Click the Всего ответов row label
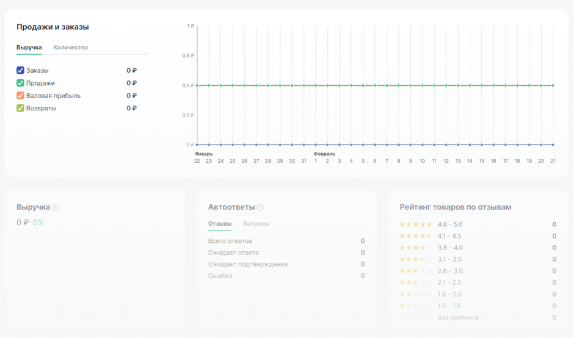 tap(230, 241)
